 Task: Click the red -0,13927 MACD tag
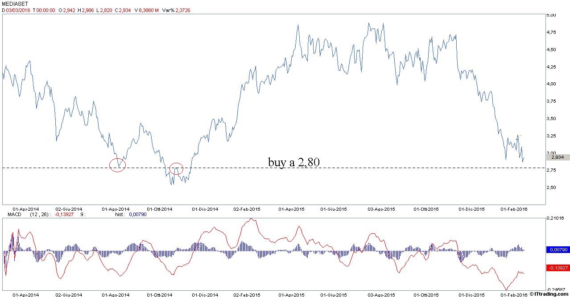click(558, 268)
